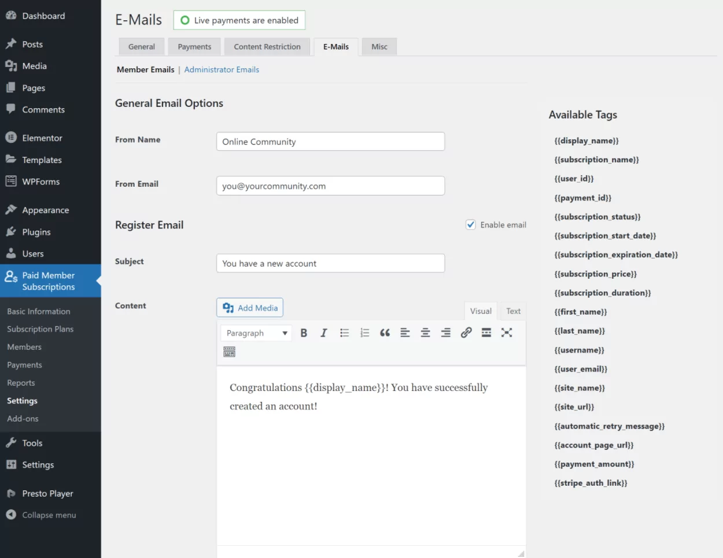Apply blockquote formatting
This screenshot has width=723, height=558.
pos(385,332)
